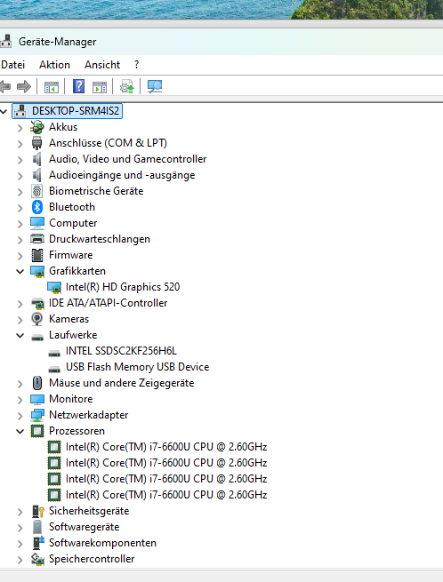This screenshot has width=443, height=582.
Task: Expand the Kameras node chevron
Action: pos(20,320)
